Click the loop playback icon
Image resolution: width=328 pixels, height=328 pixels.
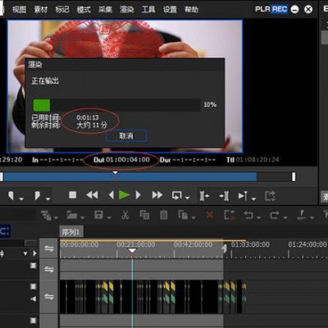pos(176,196)
